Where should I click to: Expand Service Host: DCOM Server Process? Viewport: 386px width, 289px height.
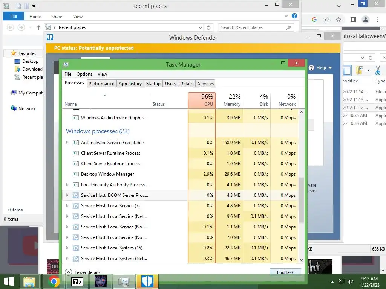67,195
